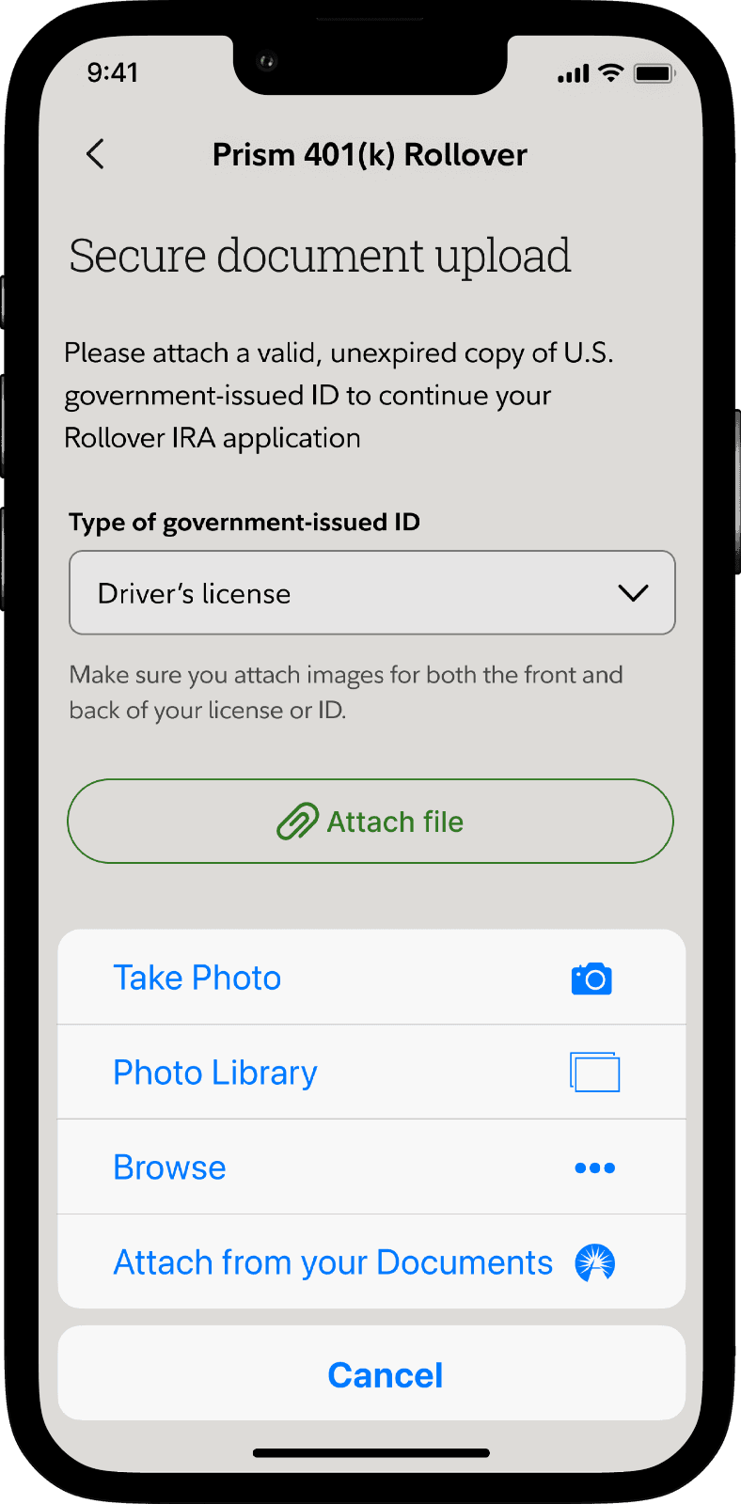Screen dimensions: 741x1504
Task: Choose Attach from your Documents
Action: coord(371,1262)
